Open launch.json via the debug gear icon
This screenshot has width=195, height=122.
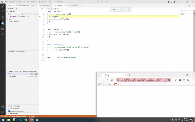(33, 6)
